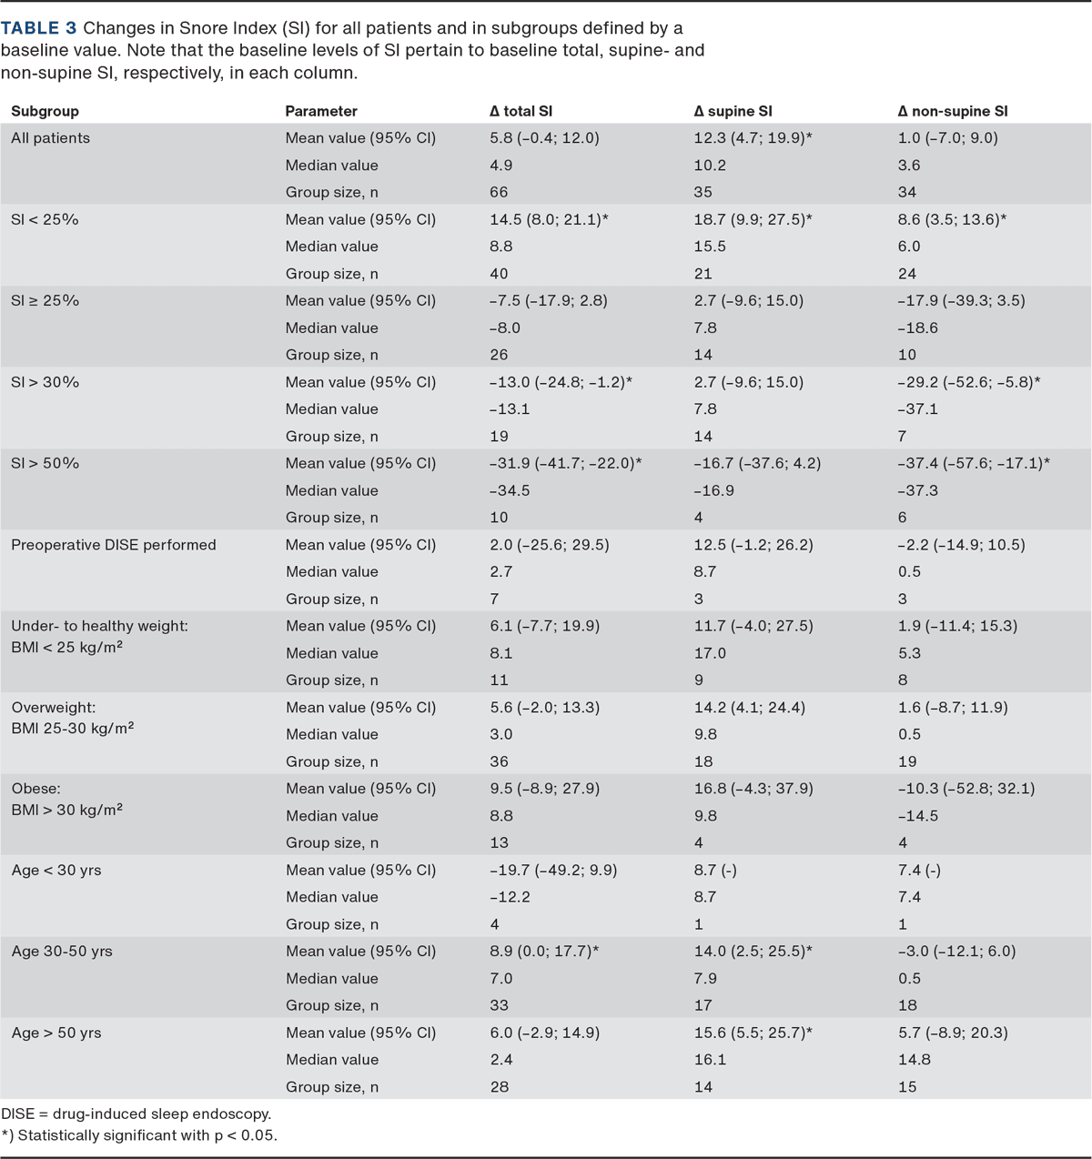The image size is (1092, 1159).
Task: Select the Δ total SI column header
Action: click(x=521, y=111)
